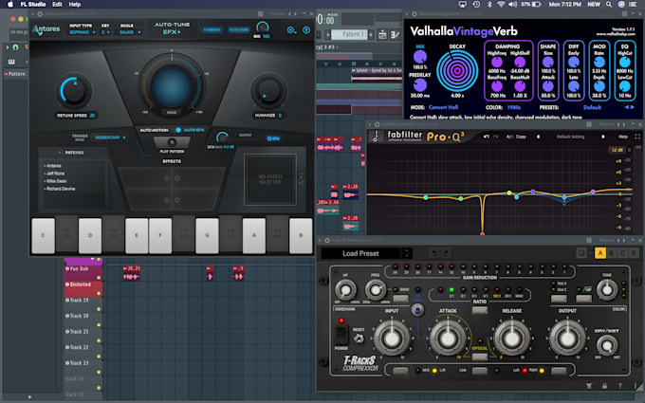Viewport: 645px width, 403px height.
Task: Open the Auto-Tune settings gear icon
Action: click(x=291, y=30)
